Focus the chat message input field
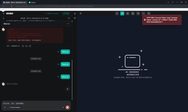This screenshot has width=188, height=112. (x=36, y=103)
